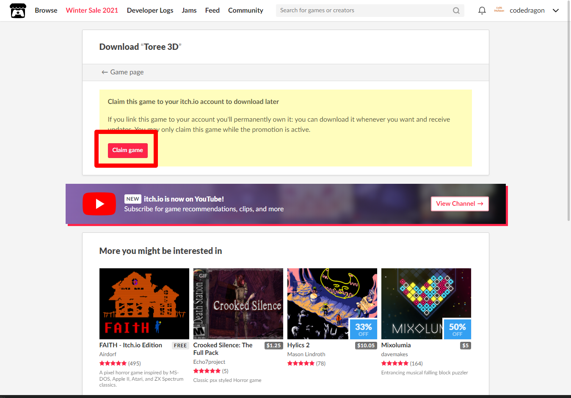This screenshot has height=398, width=571.
Task: Click the View Channel button
Action: (460, 204)
